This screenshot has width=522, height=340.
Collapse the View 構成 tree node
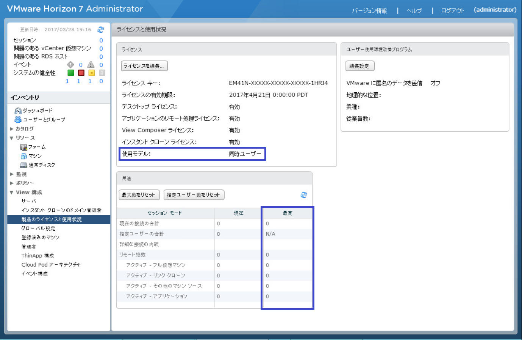[12, 193]
